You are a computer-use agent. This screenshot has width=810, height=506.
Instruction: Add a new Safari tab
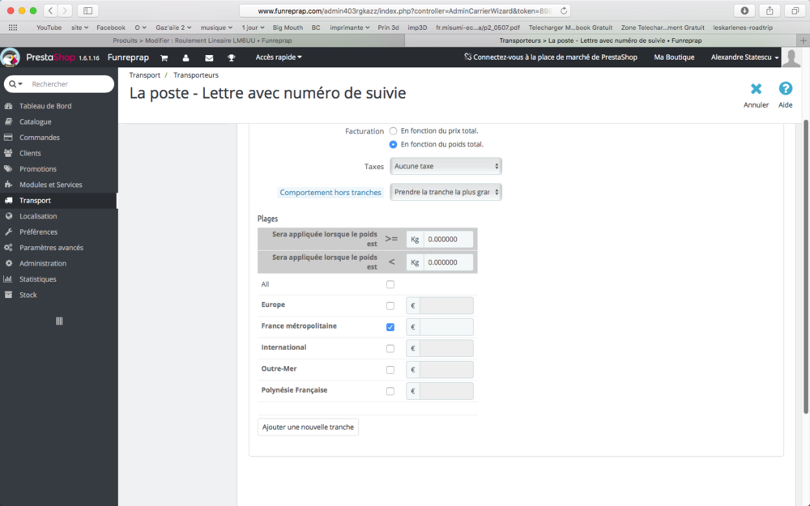pyautogui.click(x=804, y=40)
